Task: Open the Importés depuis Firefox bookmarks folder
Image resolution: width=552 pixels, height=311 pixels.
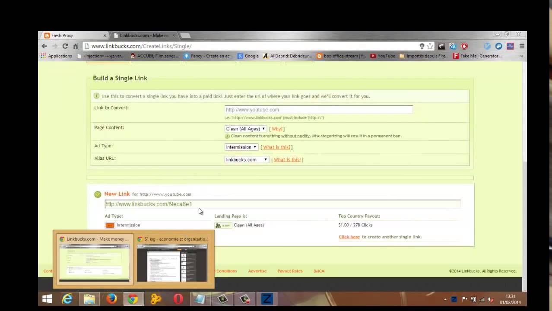Action: coord(424,56)
